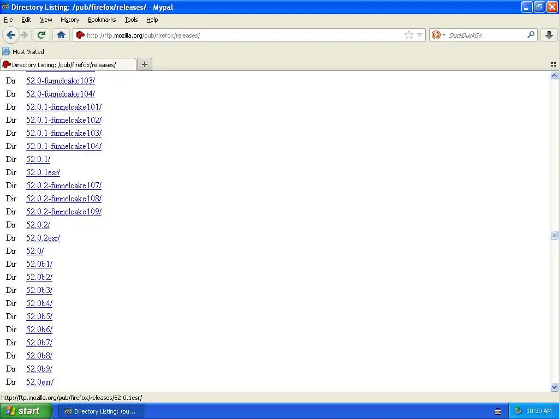
Task: Open the 52.0b4/ directory link
Action: (39, 303)
